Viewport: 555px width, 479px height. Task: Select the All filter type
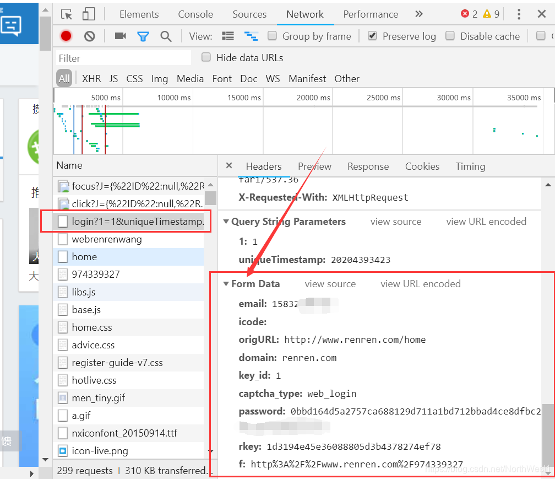coord(64,78)
